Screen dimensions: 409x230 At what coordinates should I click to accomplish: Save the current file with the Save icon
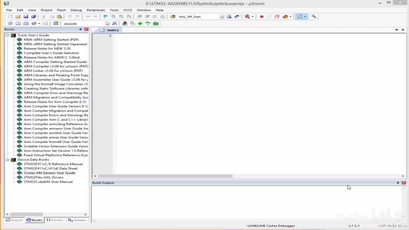tap(26, 17)
